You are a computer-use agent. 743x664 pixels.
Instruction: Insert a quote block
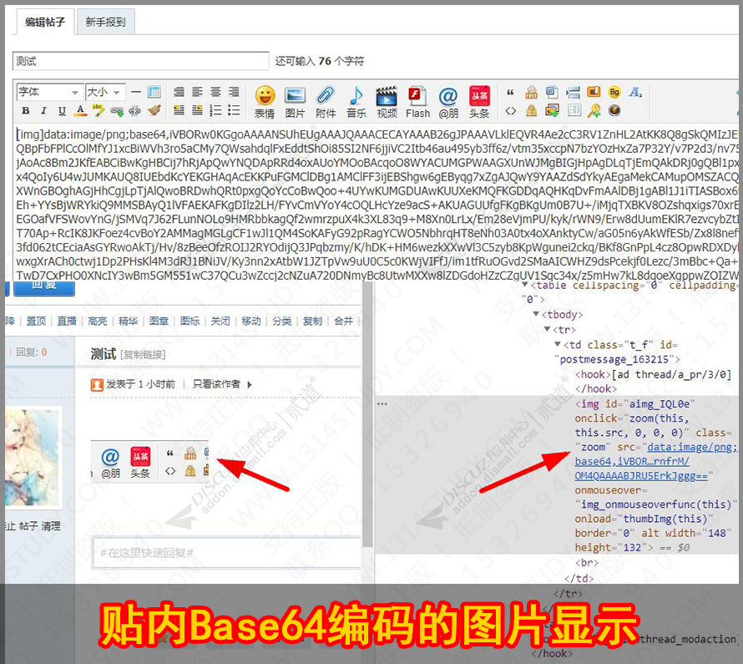click(x=510, y=93)
